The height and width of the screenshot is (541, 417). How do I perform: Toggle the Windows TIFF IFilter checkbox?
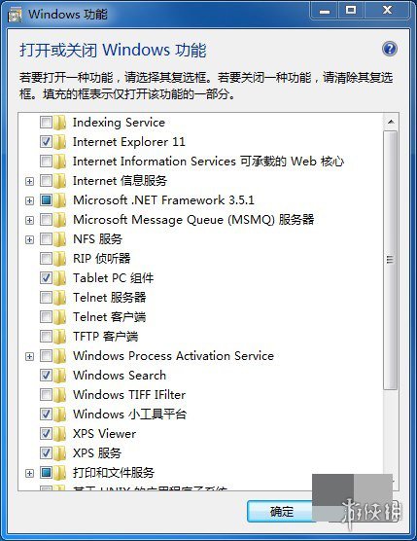coord(46,394)
